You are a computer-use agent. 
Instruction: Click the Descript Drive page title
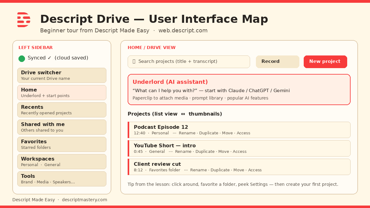(154, 19)
